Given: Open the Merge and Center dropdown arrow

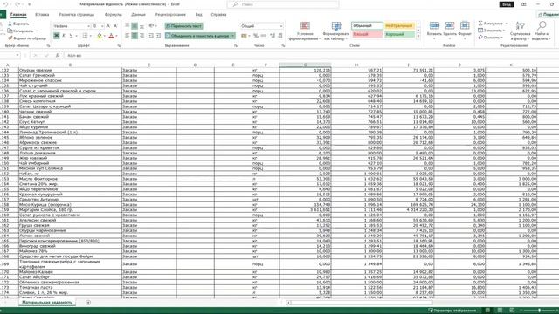Looking at the screenshot, I should tap(233, 36).
